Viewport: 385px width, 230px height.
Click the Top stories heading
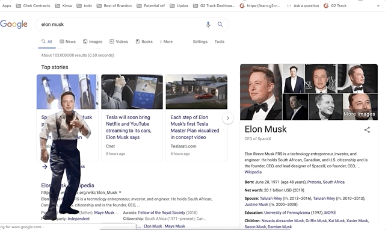[55, 67]
